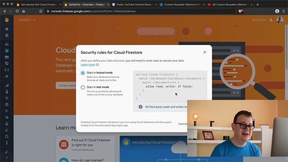Screen dimensions: 288x162
Task: Select Start in test mode radio
Action: 83,87
